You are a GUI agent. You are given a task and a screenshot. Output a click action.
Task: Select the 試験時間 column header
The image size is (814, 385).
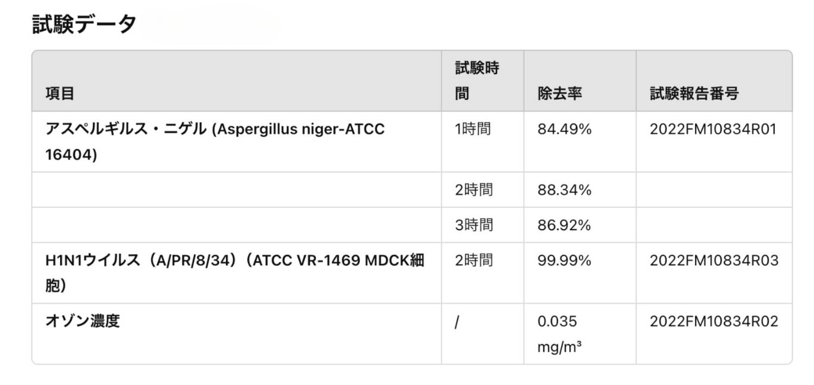click(x=477, y=81)
